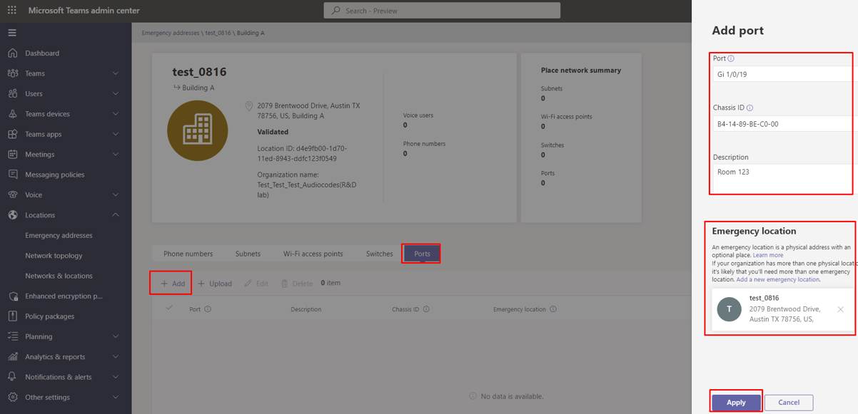
Task: Click the Other settings gear icon
Action: click(x=13, y=397)
